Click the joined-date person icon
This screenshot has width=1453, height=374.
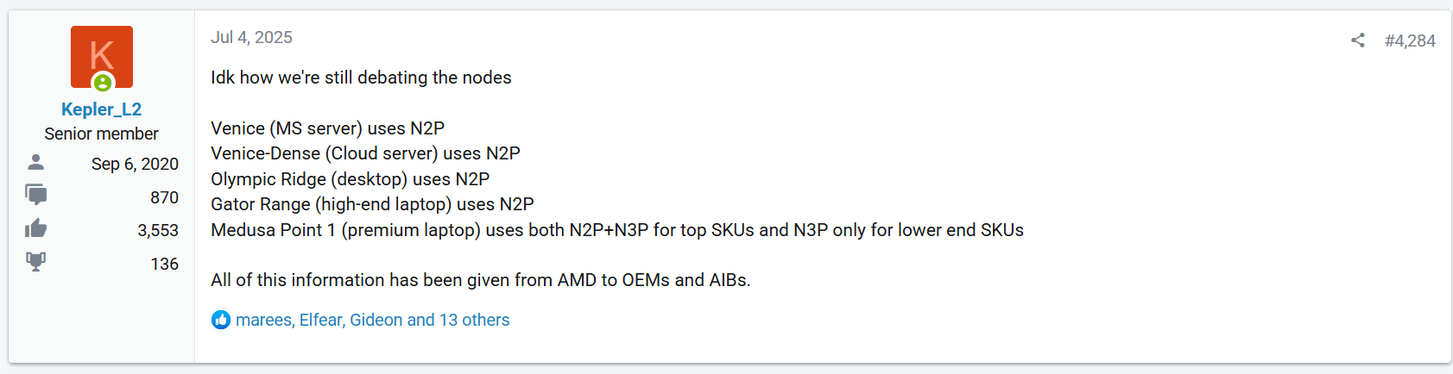36,162
